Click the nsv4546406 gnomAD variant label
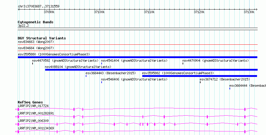The image size is (266, 135). [x=134, y=79]
